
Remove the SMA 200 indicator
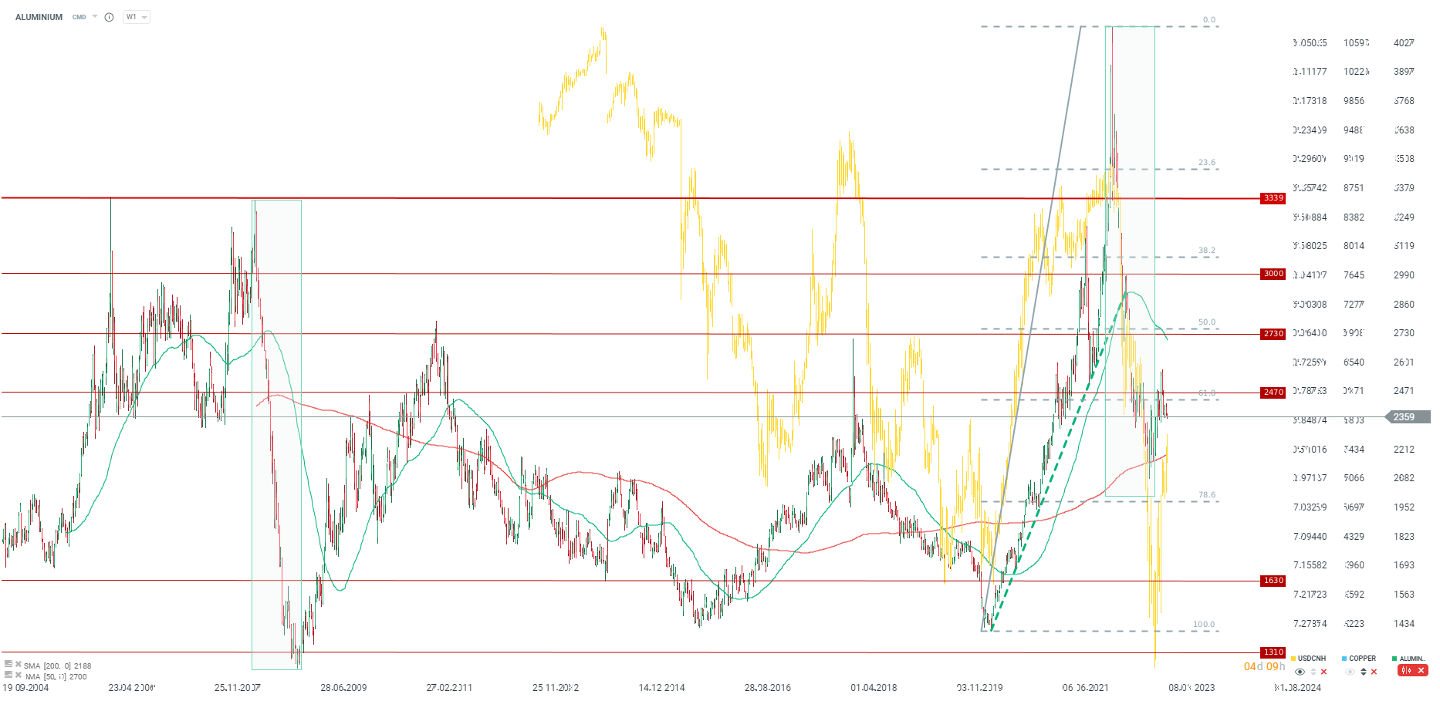click(19, 664)
